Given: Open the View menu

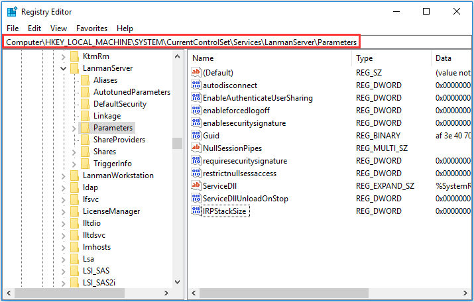Looking at the screenshot, I should (58, 28).
